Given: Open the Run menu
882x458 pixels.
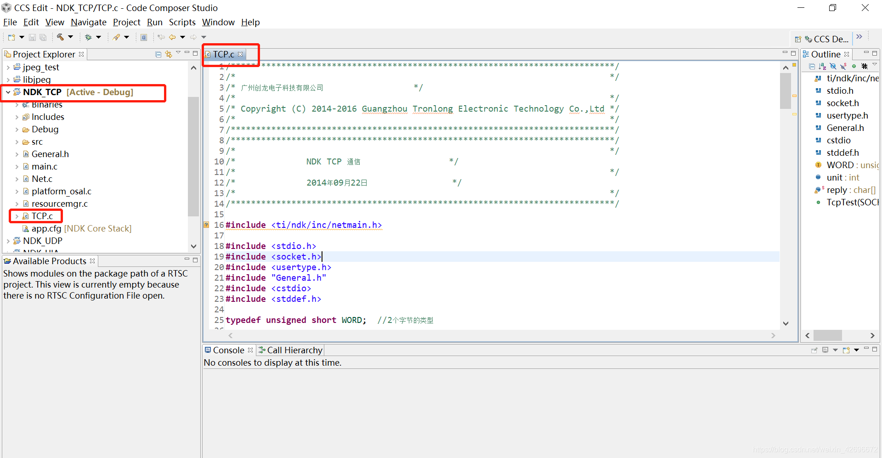Looking at the screenshot, I should pyautogui.click(x=155, y=22).
